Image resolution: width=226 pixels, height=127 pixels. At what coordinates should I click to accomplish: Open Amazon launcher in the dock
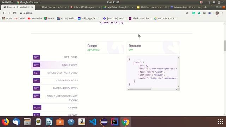[82, 122]
